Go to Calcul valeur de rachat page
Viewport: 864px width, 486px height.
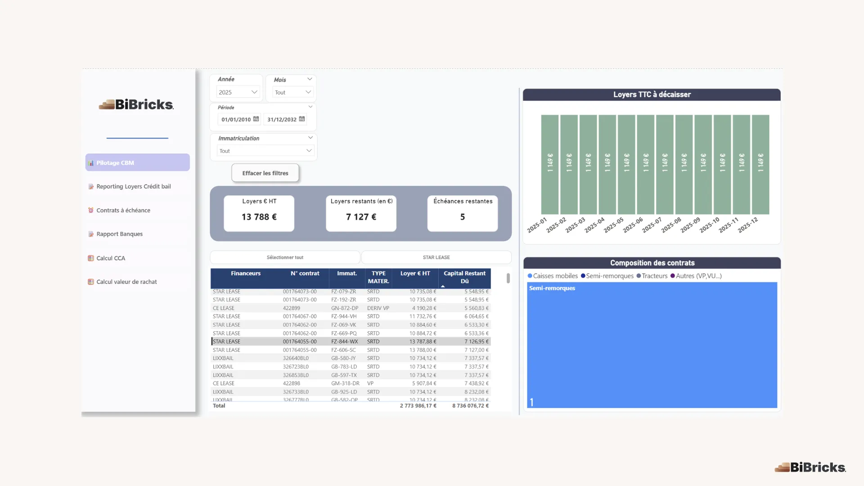(138, 282)
